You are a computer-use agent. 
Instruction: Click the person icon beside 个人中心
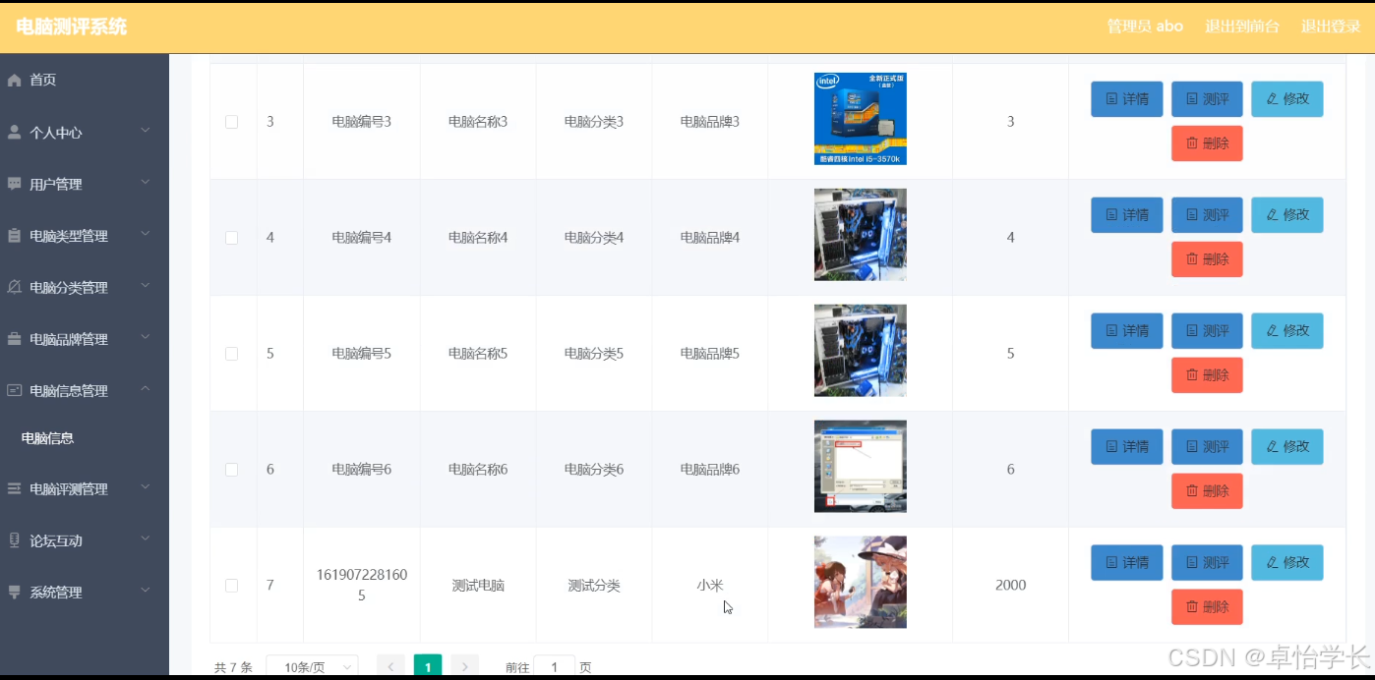tap(14, 133)
